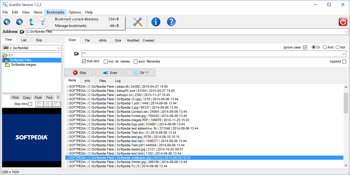Select the psapi.dll result row
The height and width of the screenshot is (175, 350).
(204, 86)
